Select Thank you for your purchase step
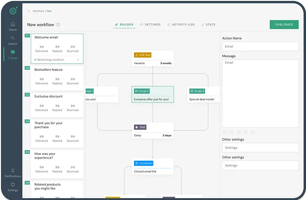The image size is (306, 200). click(x=57, y=133)
